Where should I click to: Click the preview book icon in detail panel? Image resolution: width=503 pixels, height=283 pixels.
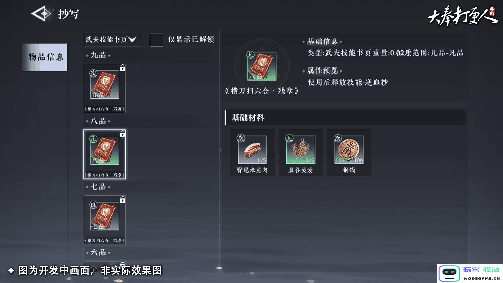262,66
